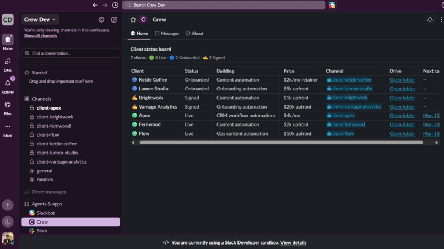Switch to the About tab
Image resolution: width=444 pixels, height=249 pixels.
pos(194,34)
